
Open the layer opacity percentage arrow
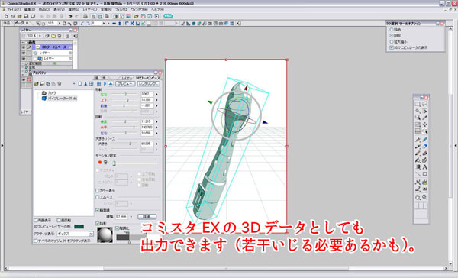coord(40,36)
